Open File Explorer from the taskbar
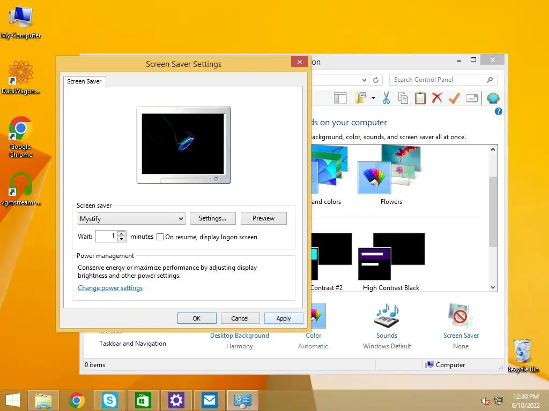 tap(43, 400)
